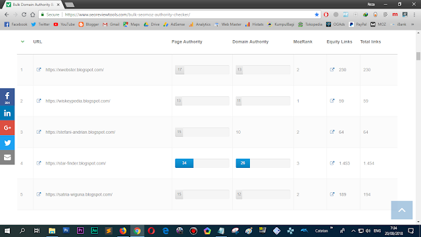Reload the page with refresh icon
The height and width of the screenshot is (237, 421).
(x=24, y=14)
